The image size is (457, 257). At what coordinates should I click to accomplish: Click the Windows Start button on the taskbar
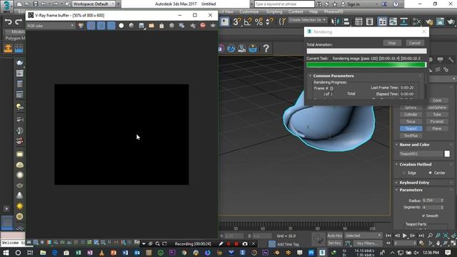(6, 253)
